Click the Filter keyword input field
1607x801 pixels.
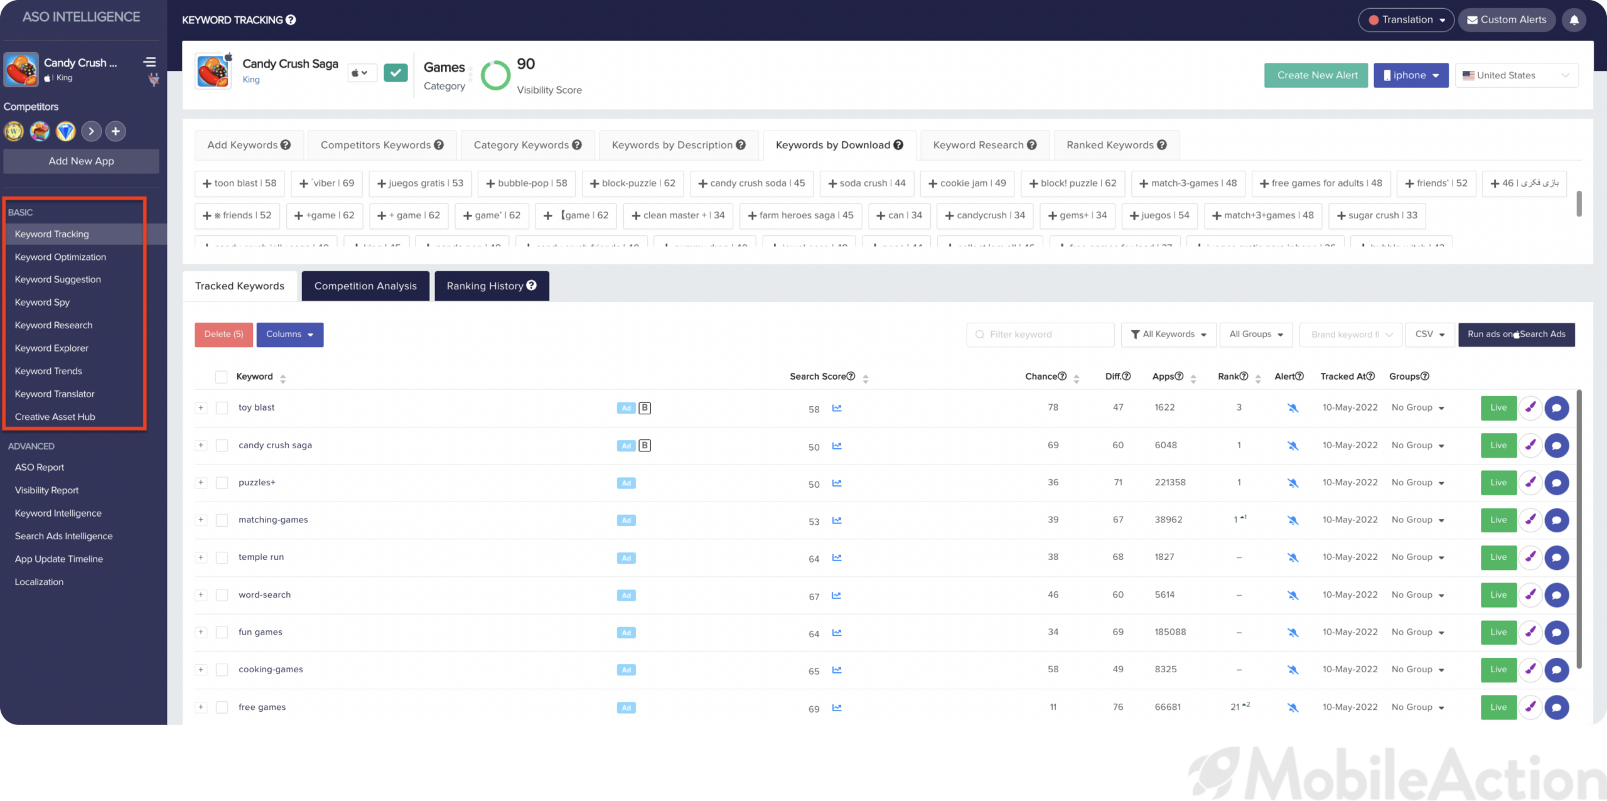[1040, 335]
